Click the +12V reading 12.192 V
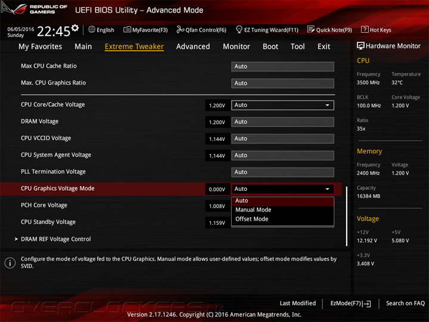The height and width of the screenshot is (322, 429). (367, 240)
